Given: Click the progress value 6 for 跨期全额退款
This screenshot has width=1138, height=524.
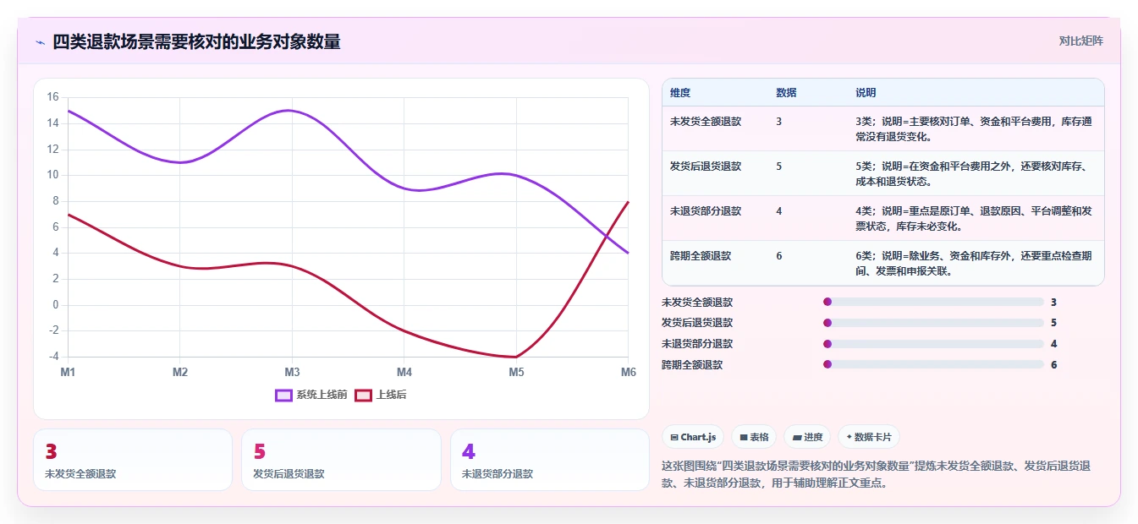Looking at the screenshot, I should tap(1053, 365).
